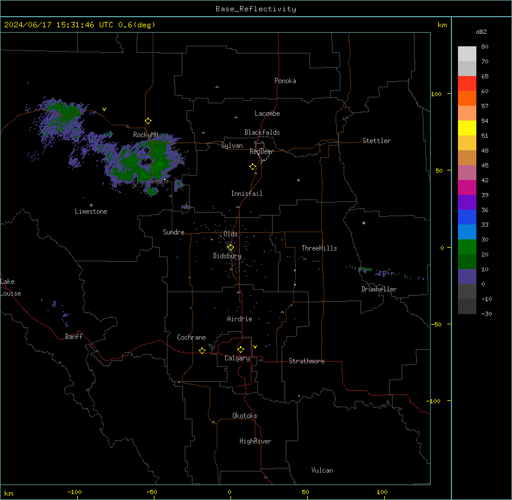The height and width of the screenshot is (500, 512).
Task: Select the Innisfail label
Action: tap(246, 194)
